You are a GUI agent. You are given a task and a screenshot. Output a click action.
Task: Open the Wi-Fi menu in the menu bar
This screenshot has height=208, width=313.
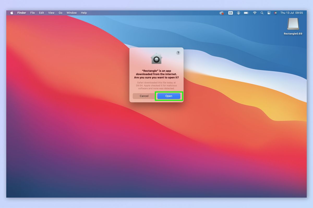point(255,13)
